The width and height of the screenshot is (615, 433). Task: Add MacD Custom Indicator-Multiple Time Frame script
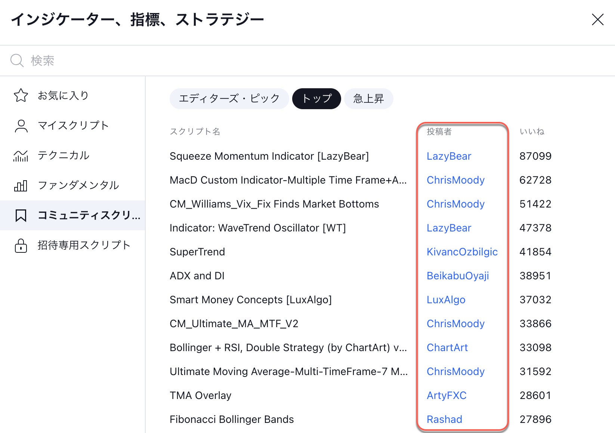click(288, 180)
